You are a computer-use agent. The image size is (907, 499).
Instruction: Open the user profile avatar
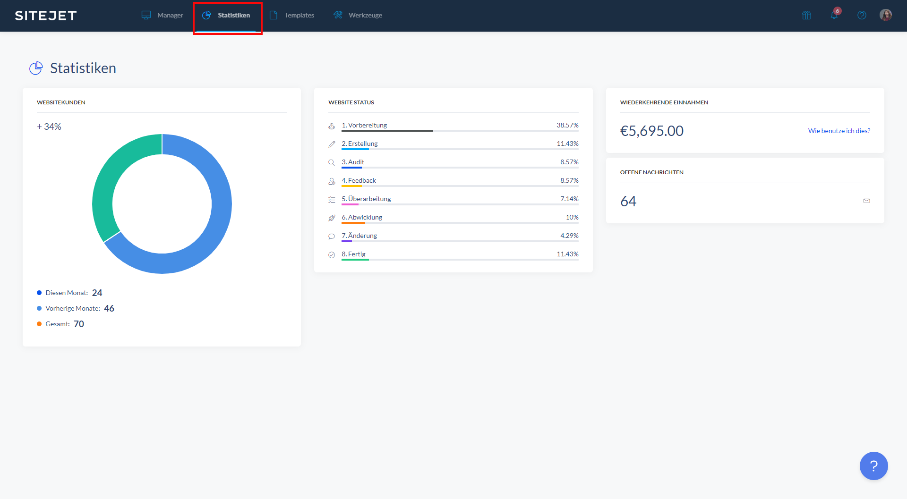click(x=886, y=15)
